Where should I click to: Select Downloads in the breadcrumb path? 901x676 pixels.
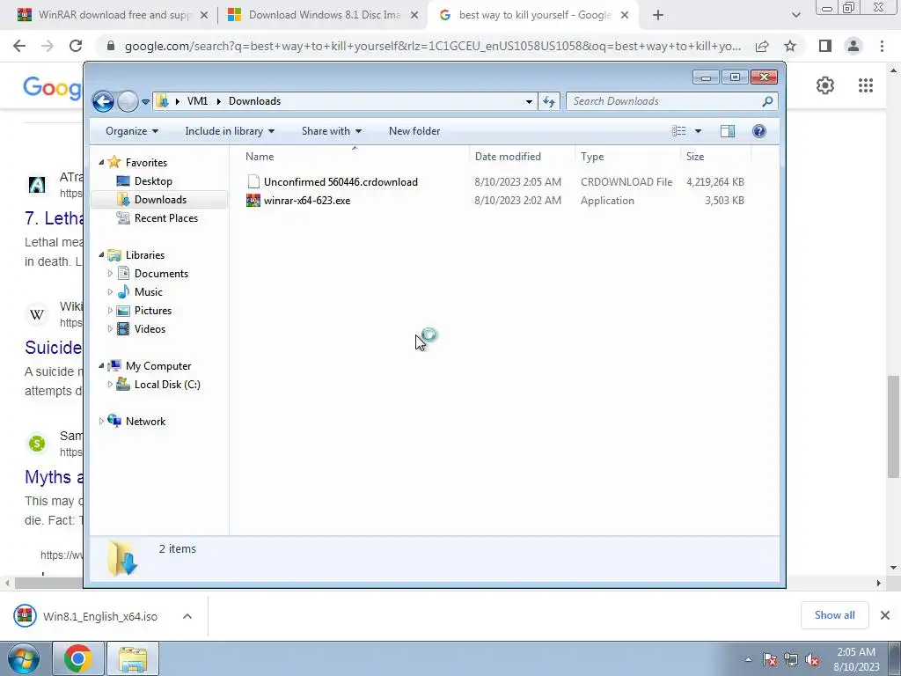click(x=254, y=101)
